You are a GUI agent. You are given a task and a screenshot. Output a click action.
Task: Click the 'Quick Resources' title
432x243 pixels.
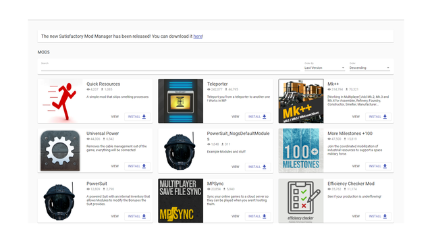(103, 84)
